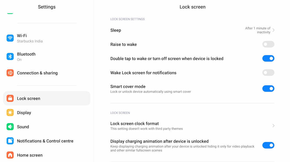Turn off Double tap to wake toggle
This screenshot has width=290, height=162.
pos(268,59)
